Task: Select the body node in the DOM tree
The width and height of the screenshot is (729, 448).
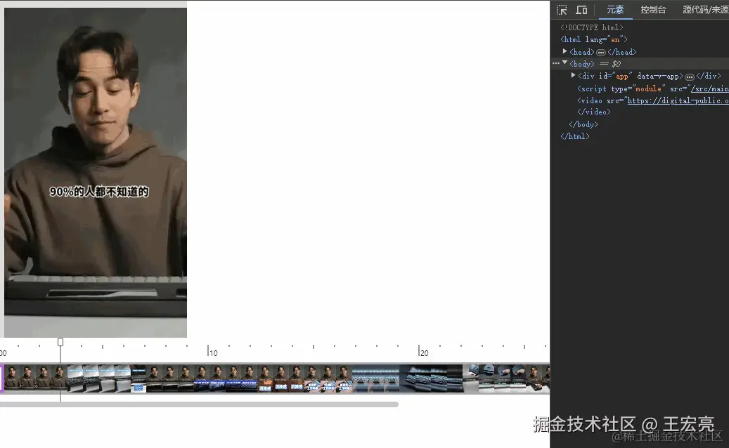Action: click(x=581, y=63)
